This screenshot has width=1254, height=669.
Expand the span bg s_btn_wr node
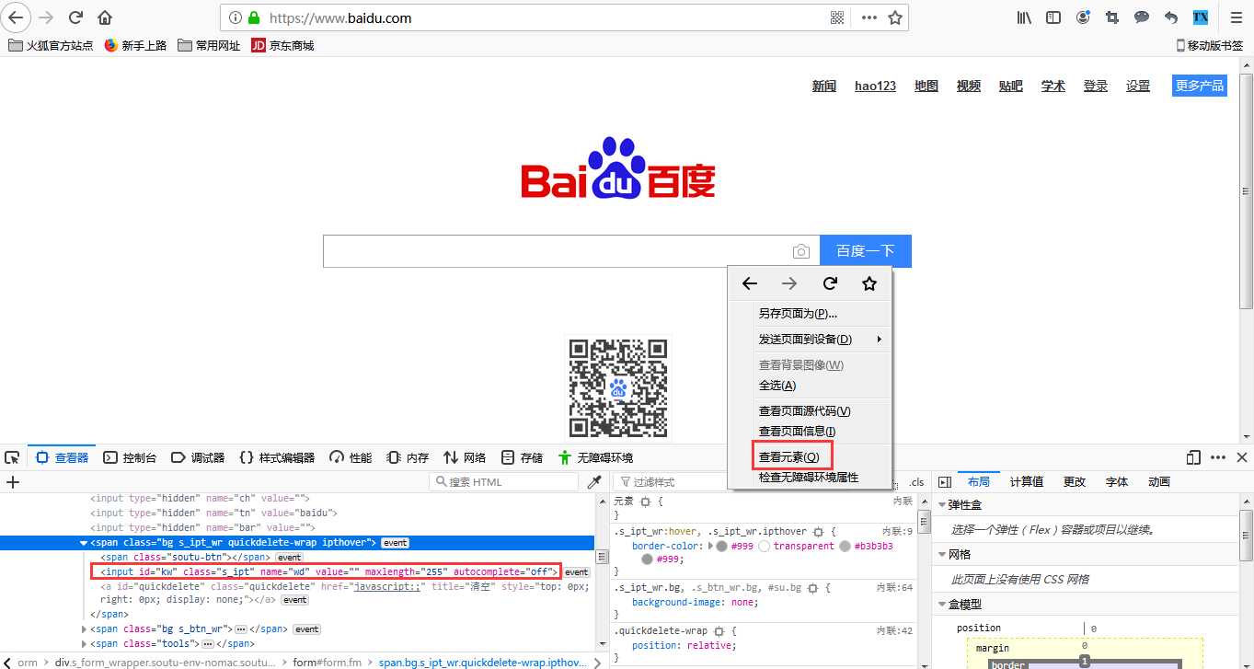pos(84,629)
